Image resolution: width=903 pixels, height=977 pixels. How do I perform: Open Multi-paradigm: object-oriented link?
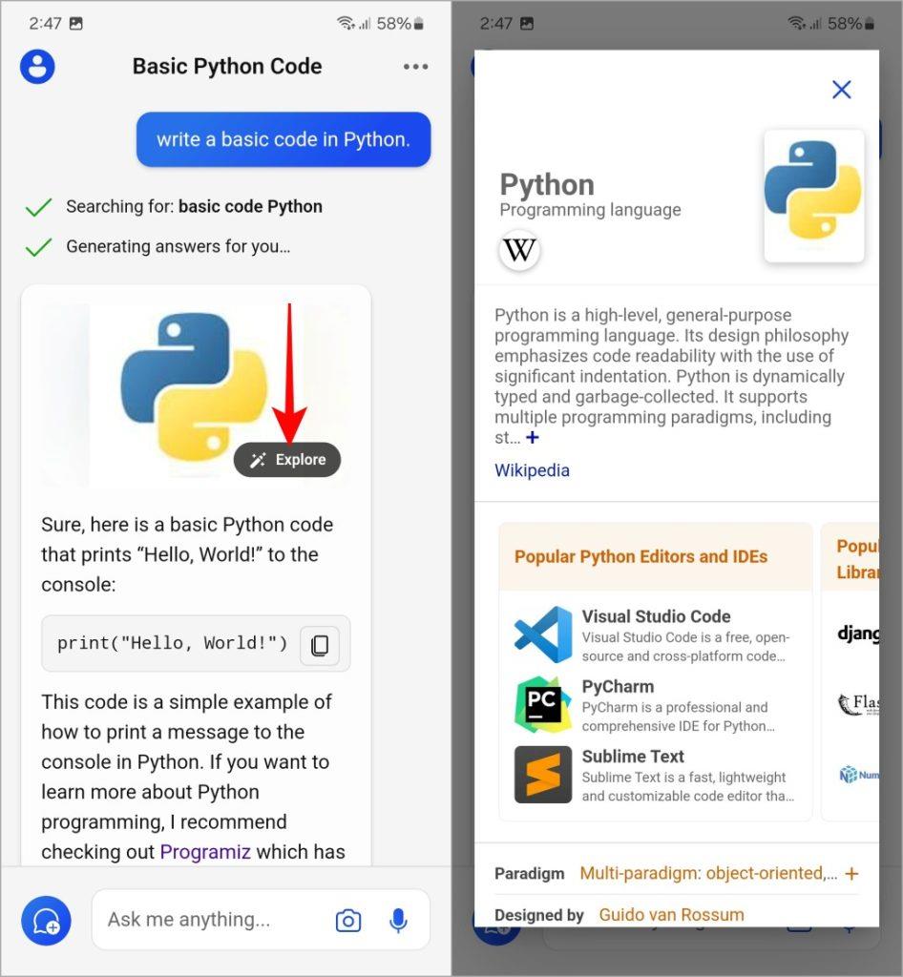[x=708, y=874]
